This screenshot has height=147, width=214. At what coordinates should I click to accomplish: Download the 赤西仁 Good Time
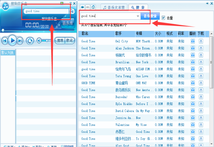click(x=201, y=132)
